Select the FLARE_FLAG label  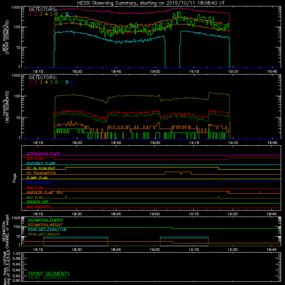point(37,178)
